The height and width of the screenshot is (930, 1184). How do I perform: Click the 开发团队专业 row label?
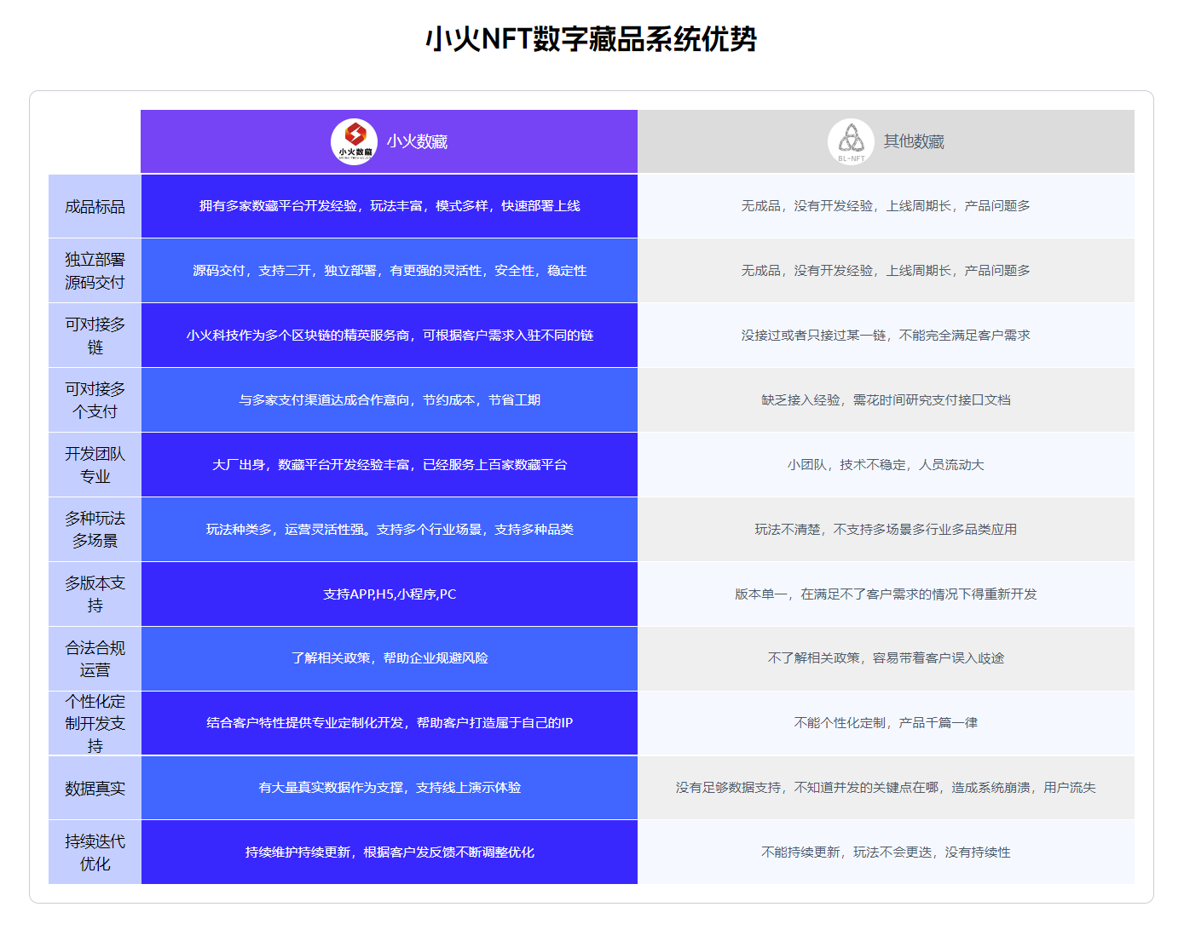tap(95, 465)
